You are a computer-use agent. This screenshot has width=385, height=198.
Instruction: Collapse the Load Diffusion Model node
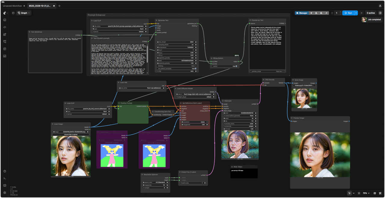click(x=175, y=88)
